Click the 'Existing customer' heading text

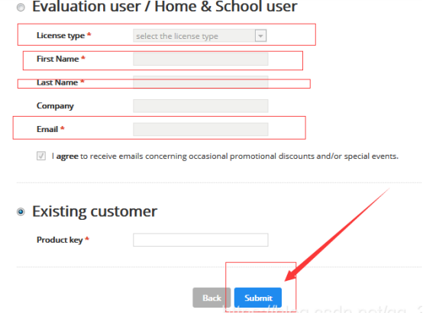coord(95,211)
